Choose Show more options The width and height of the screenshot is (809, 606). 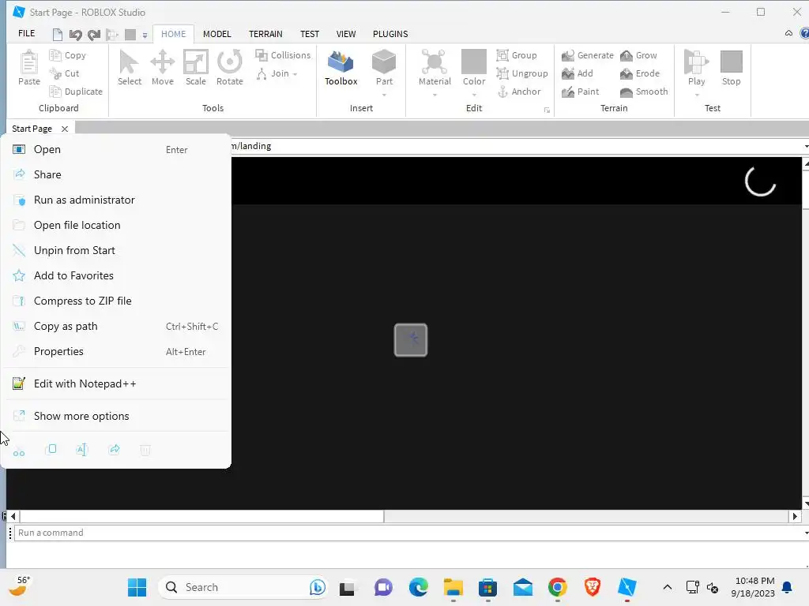pyautogui.click(x=115, y=416)
